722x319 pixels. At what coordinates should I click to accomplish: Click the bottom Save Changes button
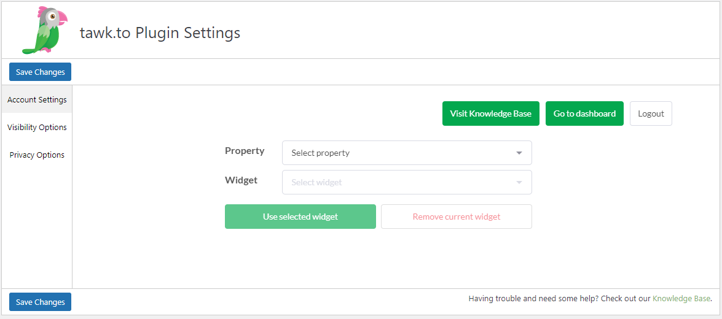click(40, 302)
